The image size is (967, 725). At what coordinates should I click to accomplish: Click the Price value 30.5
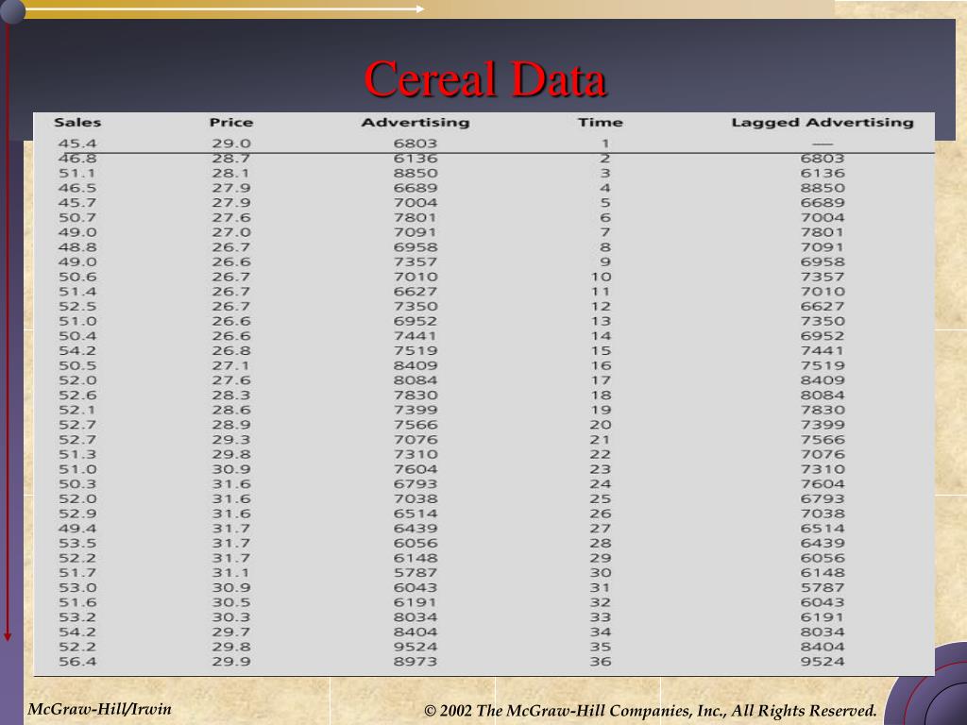tap(231, 602)
